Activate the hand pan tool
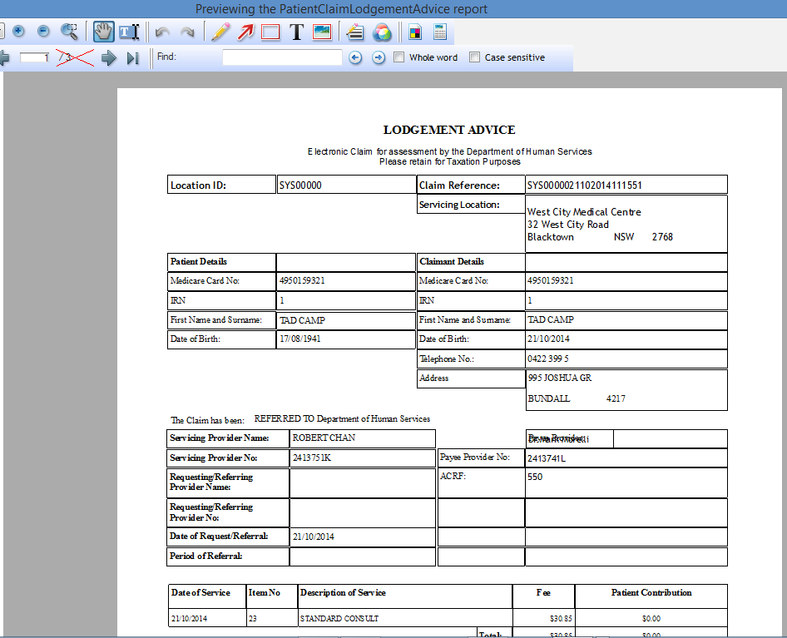This screenshot has height=638, width=787. [103, 32]
